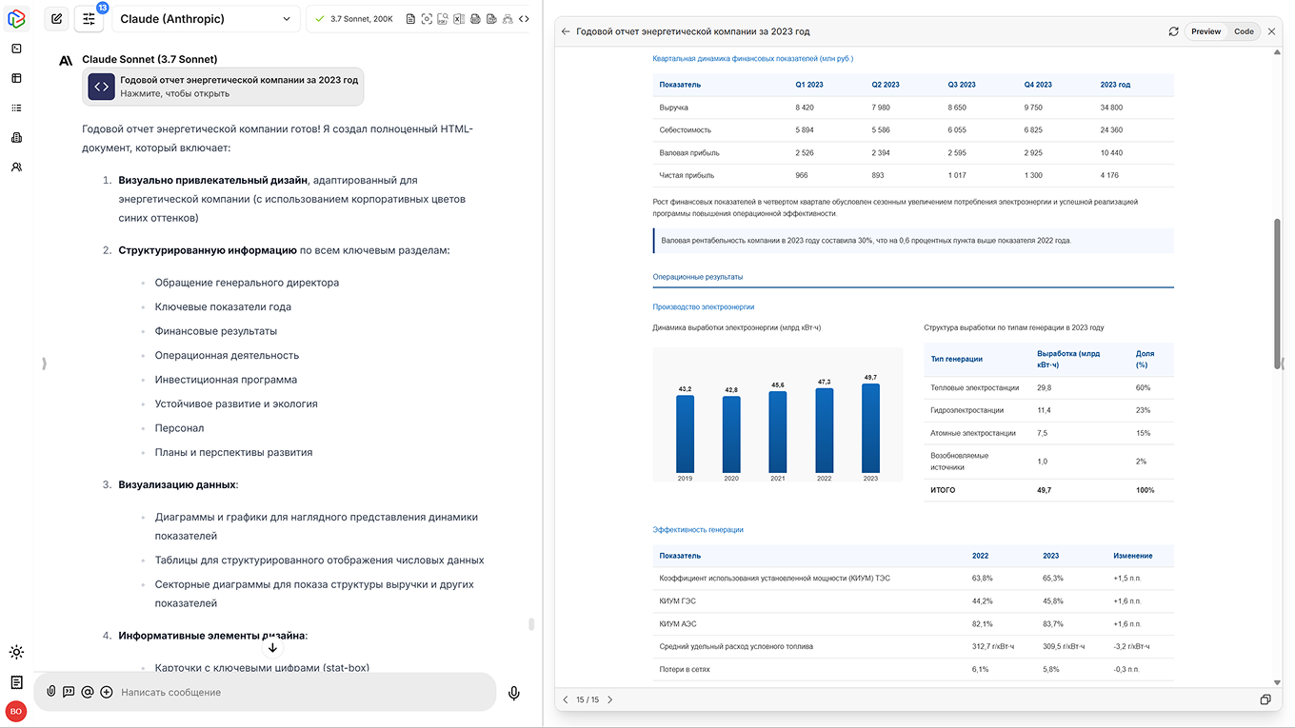Click the message input field

pyautogui.click(x=300, y=692)
